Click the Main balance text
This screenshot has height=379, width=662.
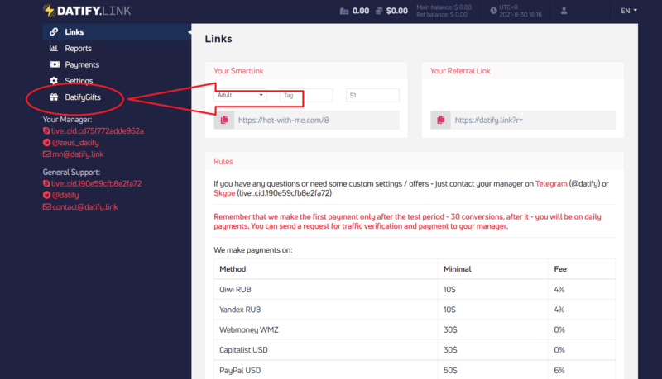pyautogui.click(x=444, y=7)
